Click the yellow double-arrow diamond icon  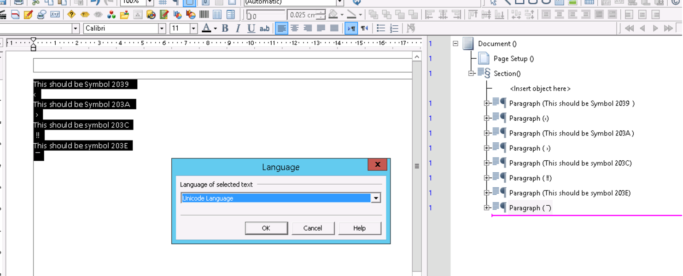click(x=85, y=15)
